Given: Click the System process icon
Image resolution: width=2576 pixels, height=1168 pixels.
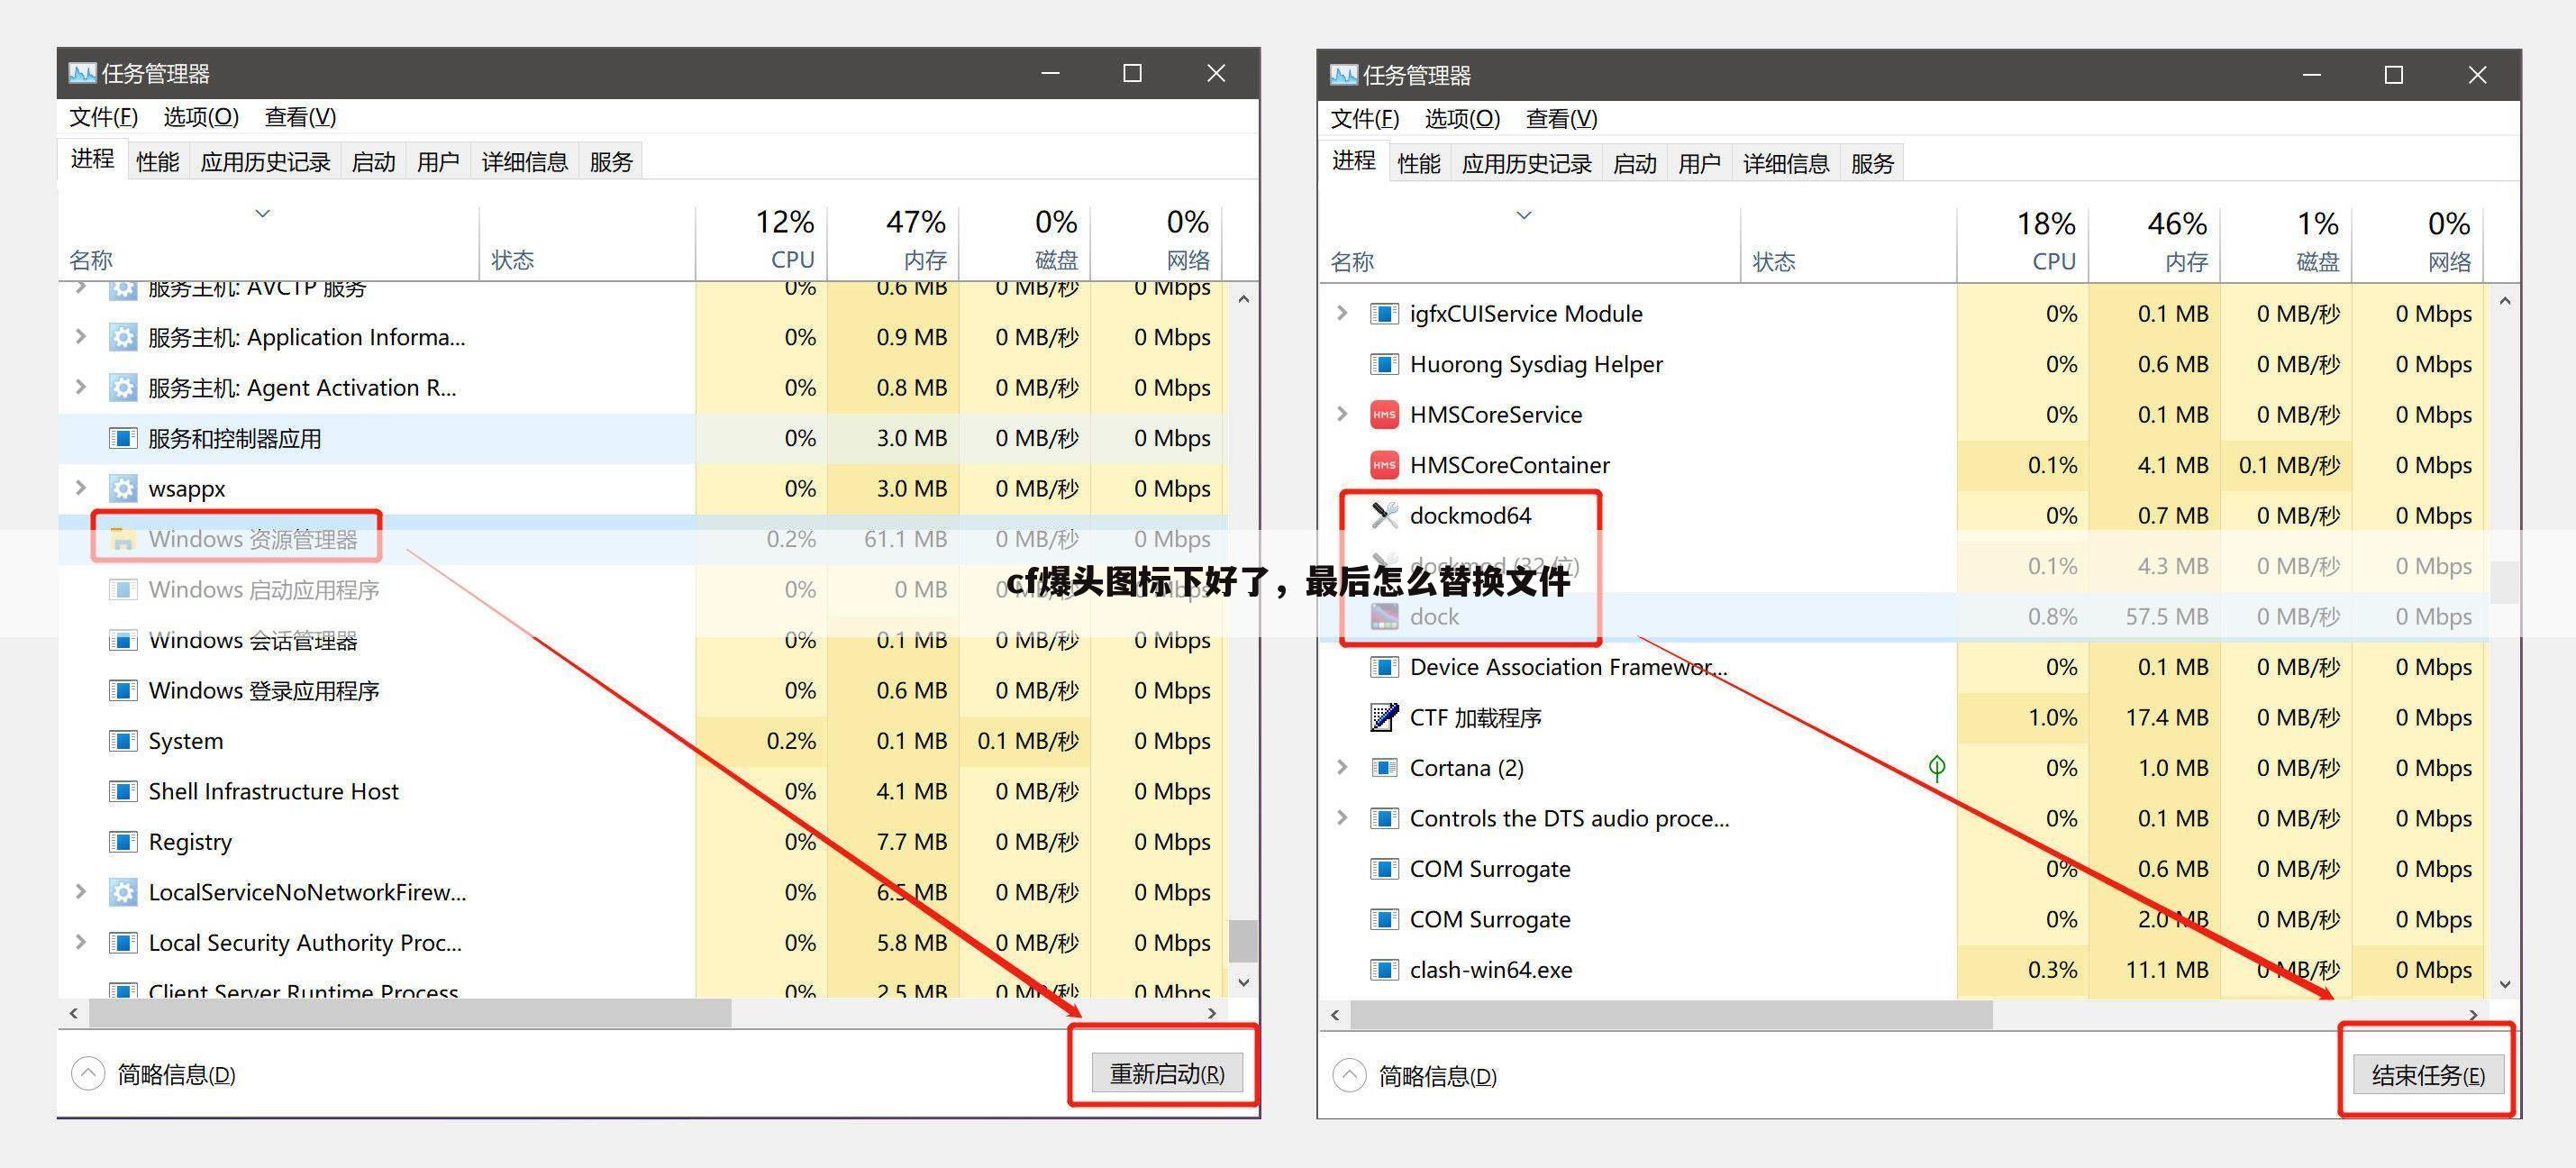Looking at the screenshot, I should [x=123, y=740].
